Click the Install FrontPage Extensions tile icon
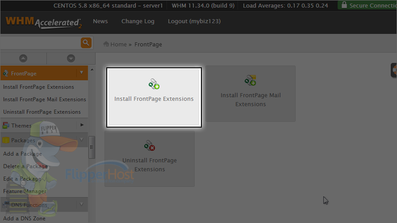 154,84
